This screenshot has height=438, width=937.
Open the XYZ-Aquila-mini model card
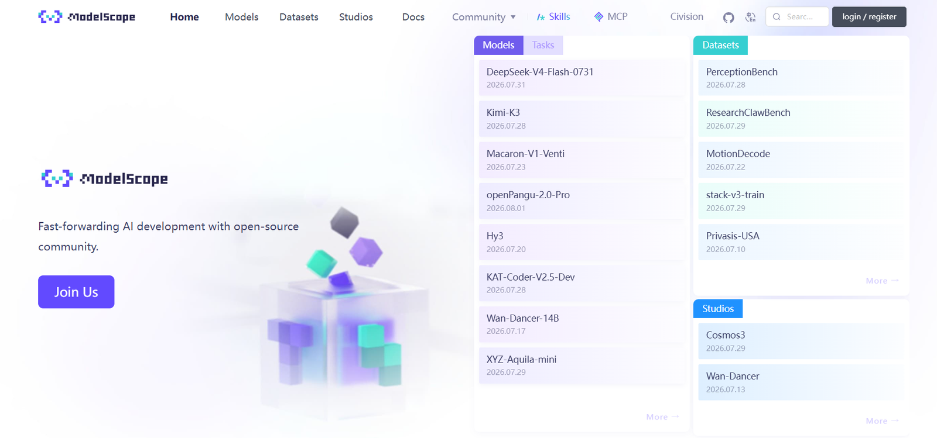(582, 365)
